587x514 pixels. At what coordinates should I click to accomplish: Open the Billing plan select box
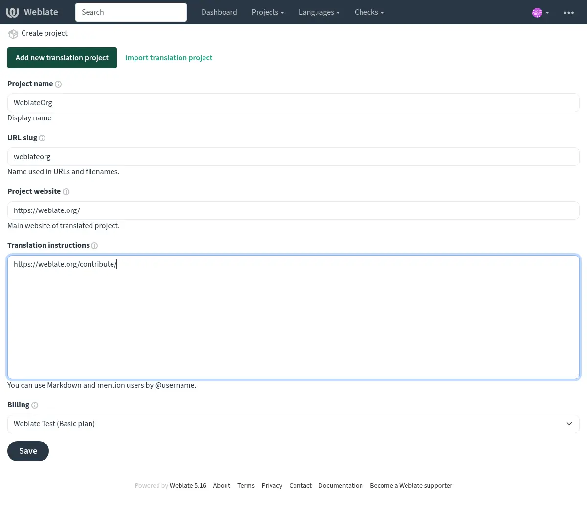[x=293, y=424]
